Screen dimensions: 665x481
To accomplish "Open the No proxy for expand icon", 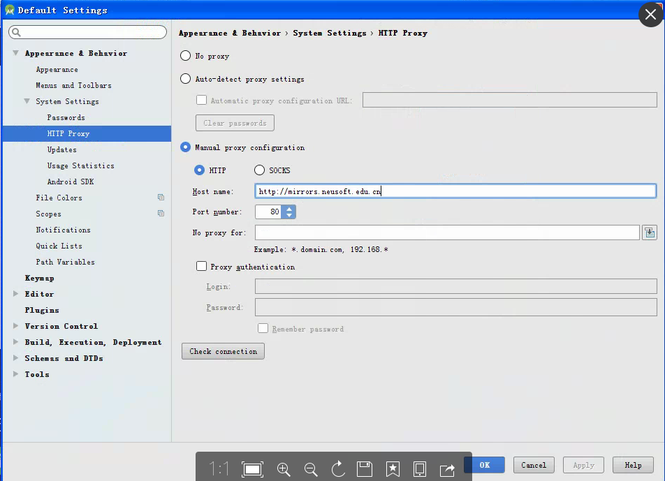I will click(650, 232).
